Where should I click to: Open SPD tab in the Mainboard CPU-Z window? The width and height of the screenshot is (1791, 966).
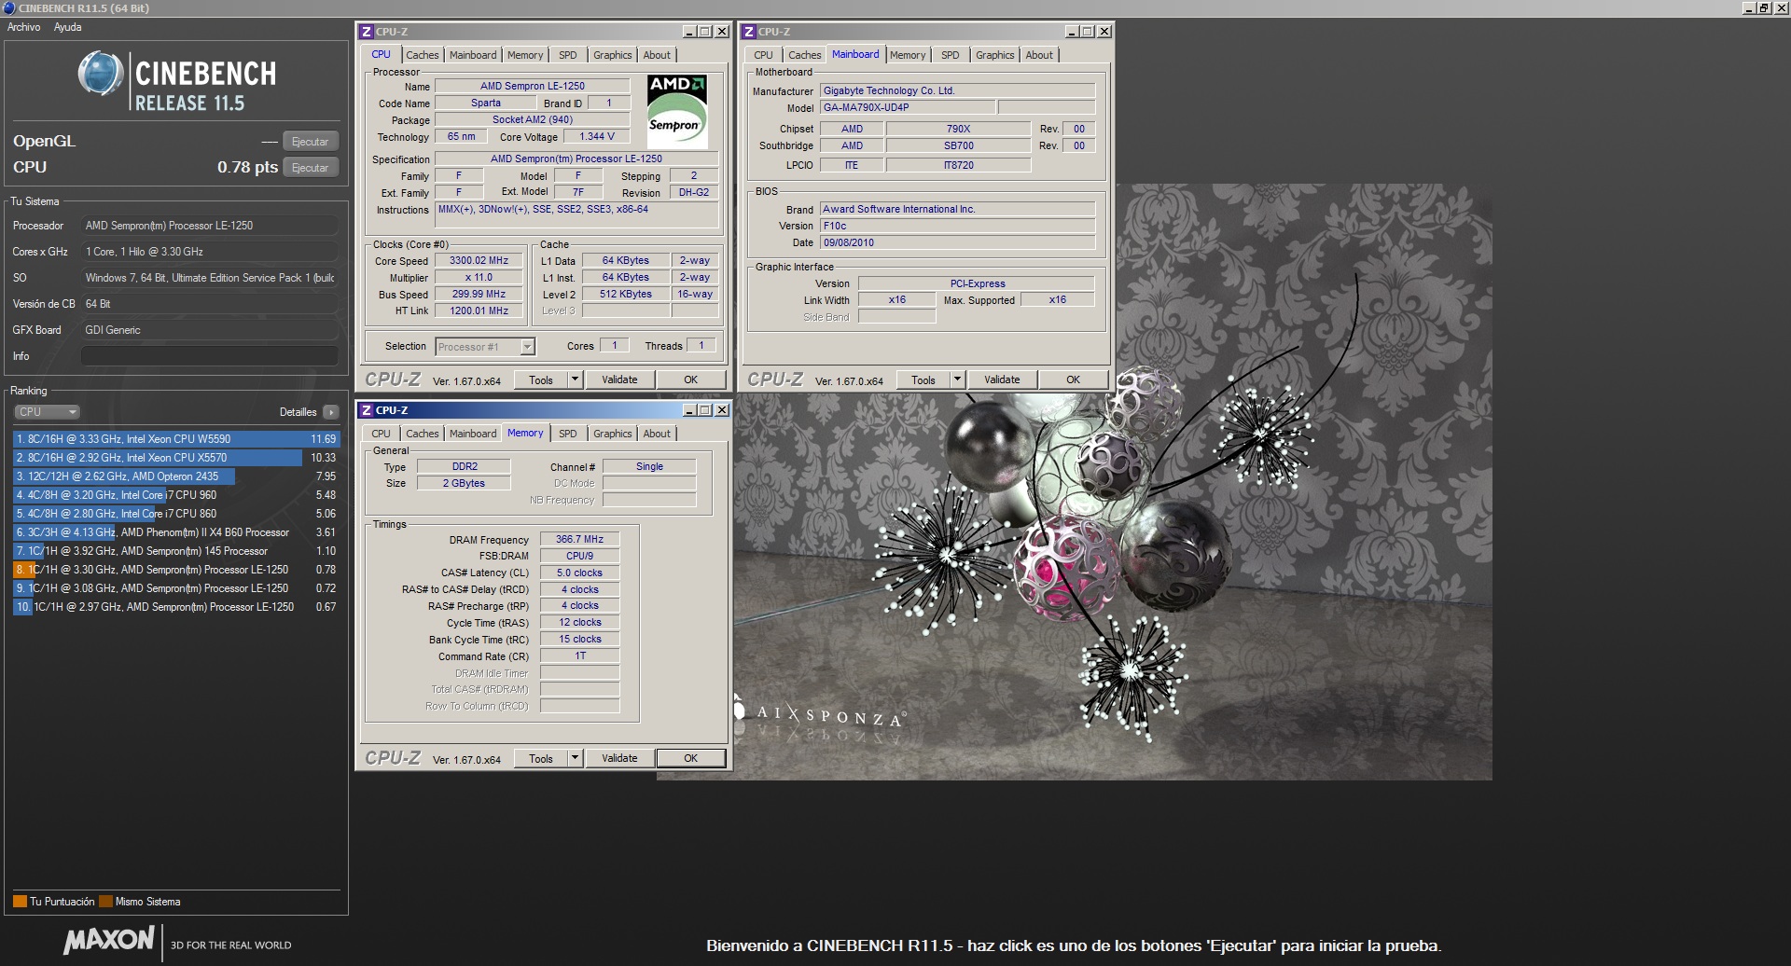coord(950,55)
